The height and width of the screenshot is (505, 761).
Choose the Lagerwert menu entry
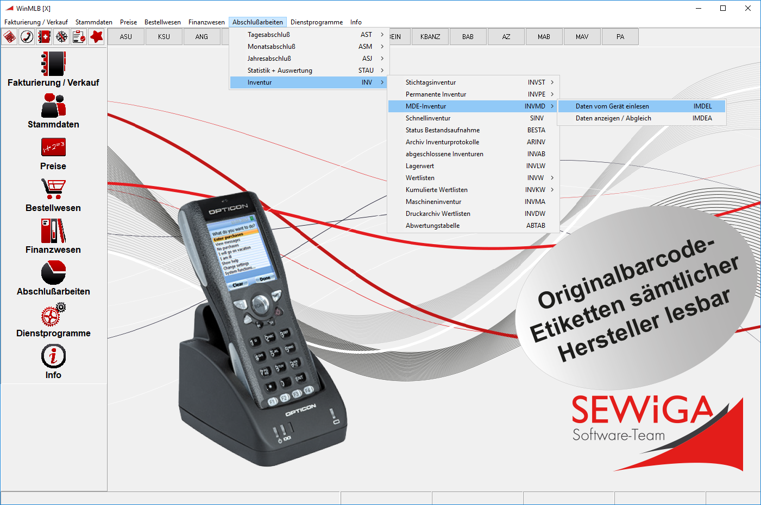pos(473,166)
